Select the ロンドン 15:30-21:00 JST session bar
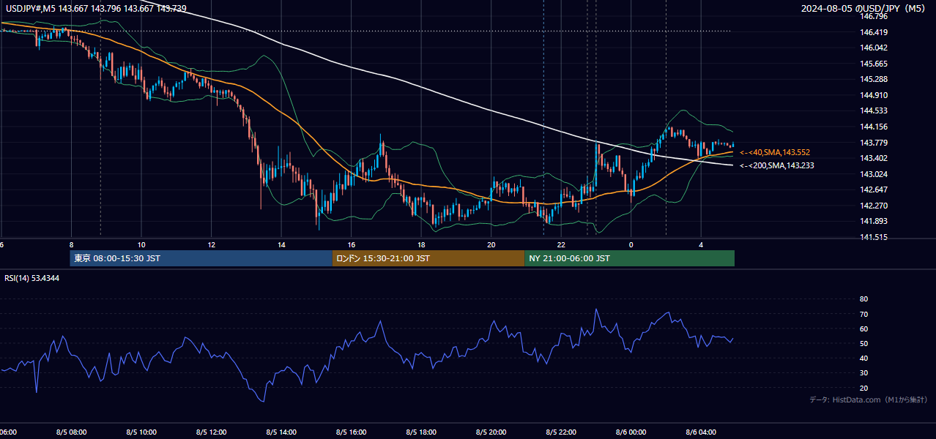936x439 pixels. tap(428, 258)
